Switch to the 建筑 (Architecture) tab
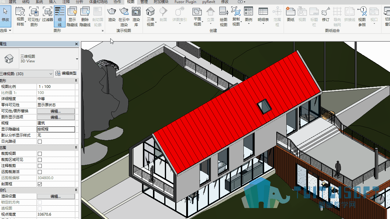The height and width of the screenshot is (219, 390). [12, 2]
